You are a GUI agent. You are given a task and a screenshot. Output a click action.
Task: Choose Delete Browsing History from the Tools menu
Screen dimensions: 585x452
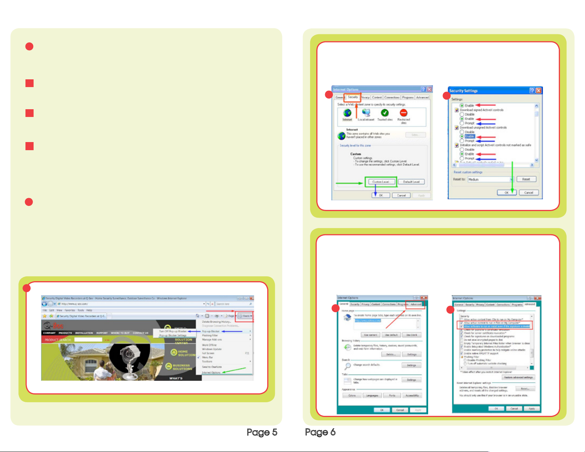pos(216,322)
